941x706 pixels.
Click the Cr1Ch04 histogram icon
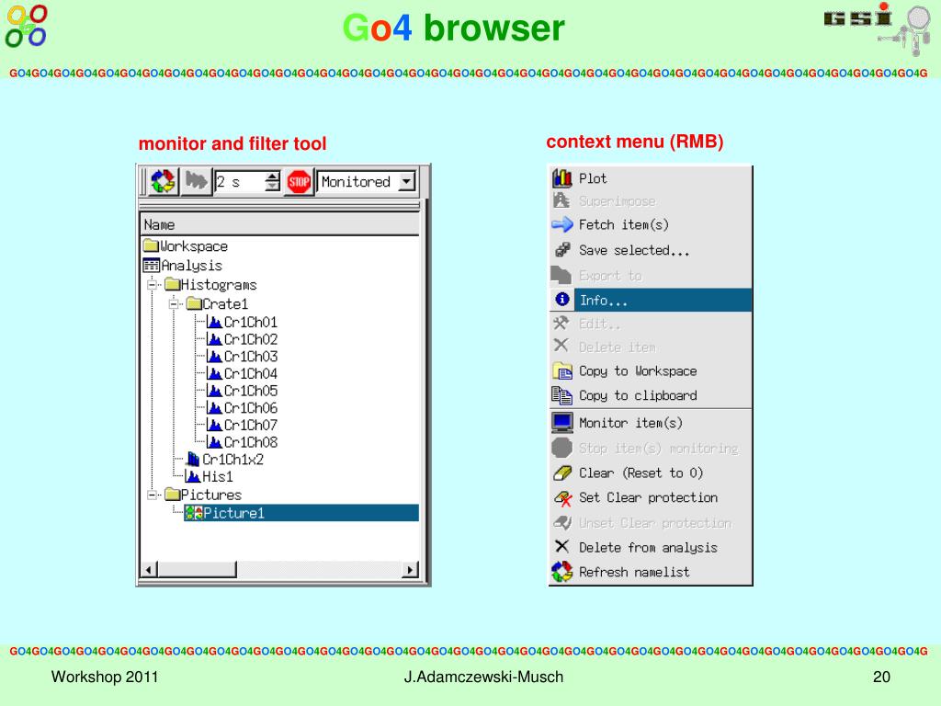point(215,373)
